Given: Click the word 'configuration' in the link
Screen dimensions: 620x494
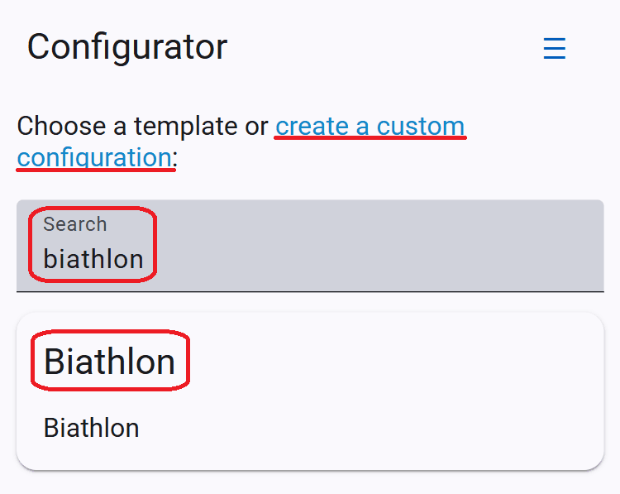Looking at the screenshot, I should point(94,157).
